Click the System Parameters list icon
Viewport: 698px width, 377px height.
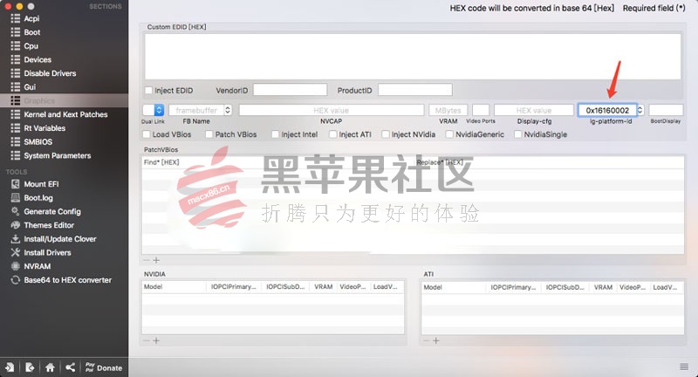(16, 155)
